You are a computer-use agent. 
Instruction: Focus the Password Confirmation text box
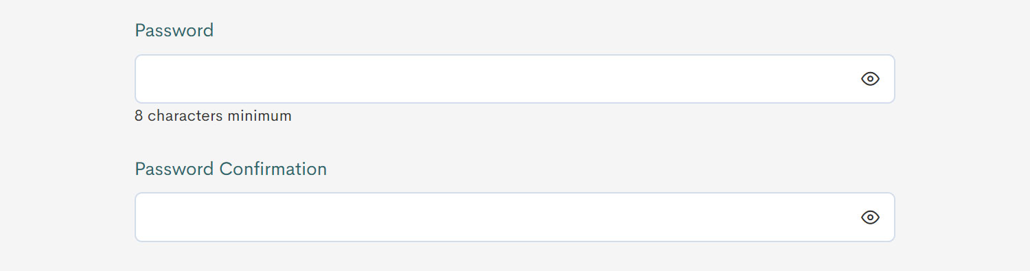515,217
